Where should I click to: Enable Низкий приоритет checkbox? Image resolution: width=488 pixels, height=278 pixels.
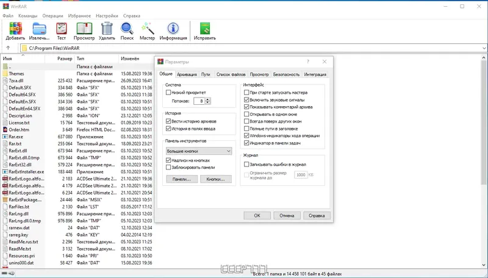point(168,92)
